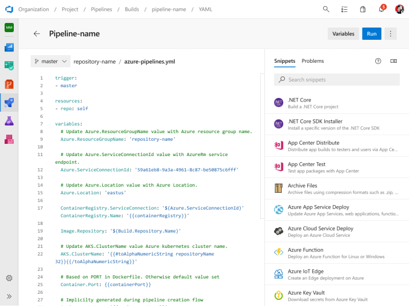Go back using the left arrow
This screenshot has width=409, height=306.
coord(37,34)
